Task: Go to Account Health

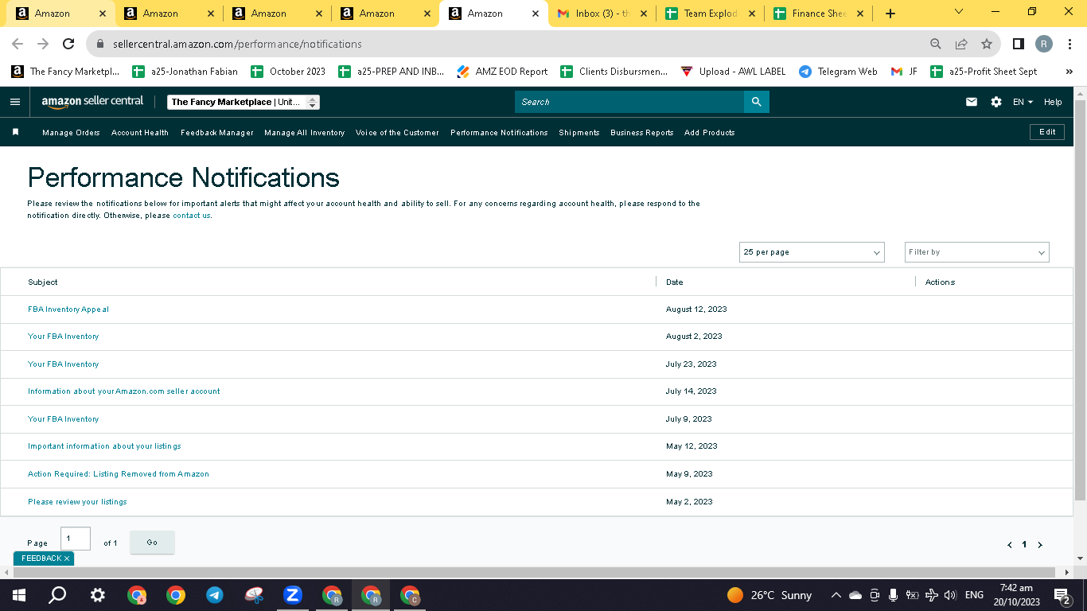Action: [x=140, y=133]
